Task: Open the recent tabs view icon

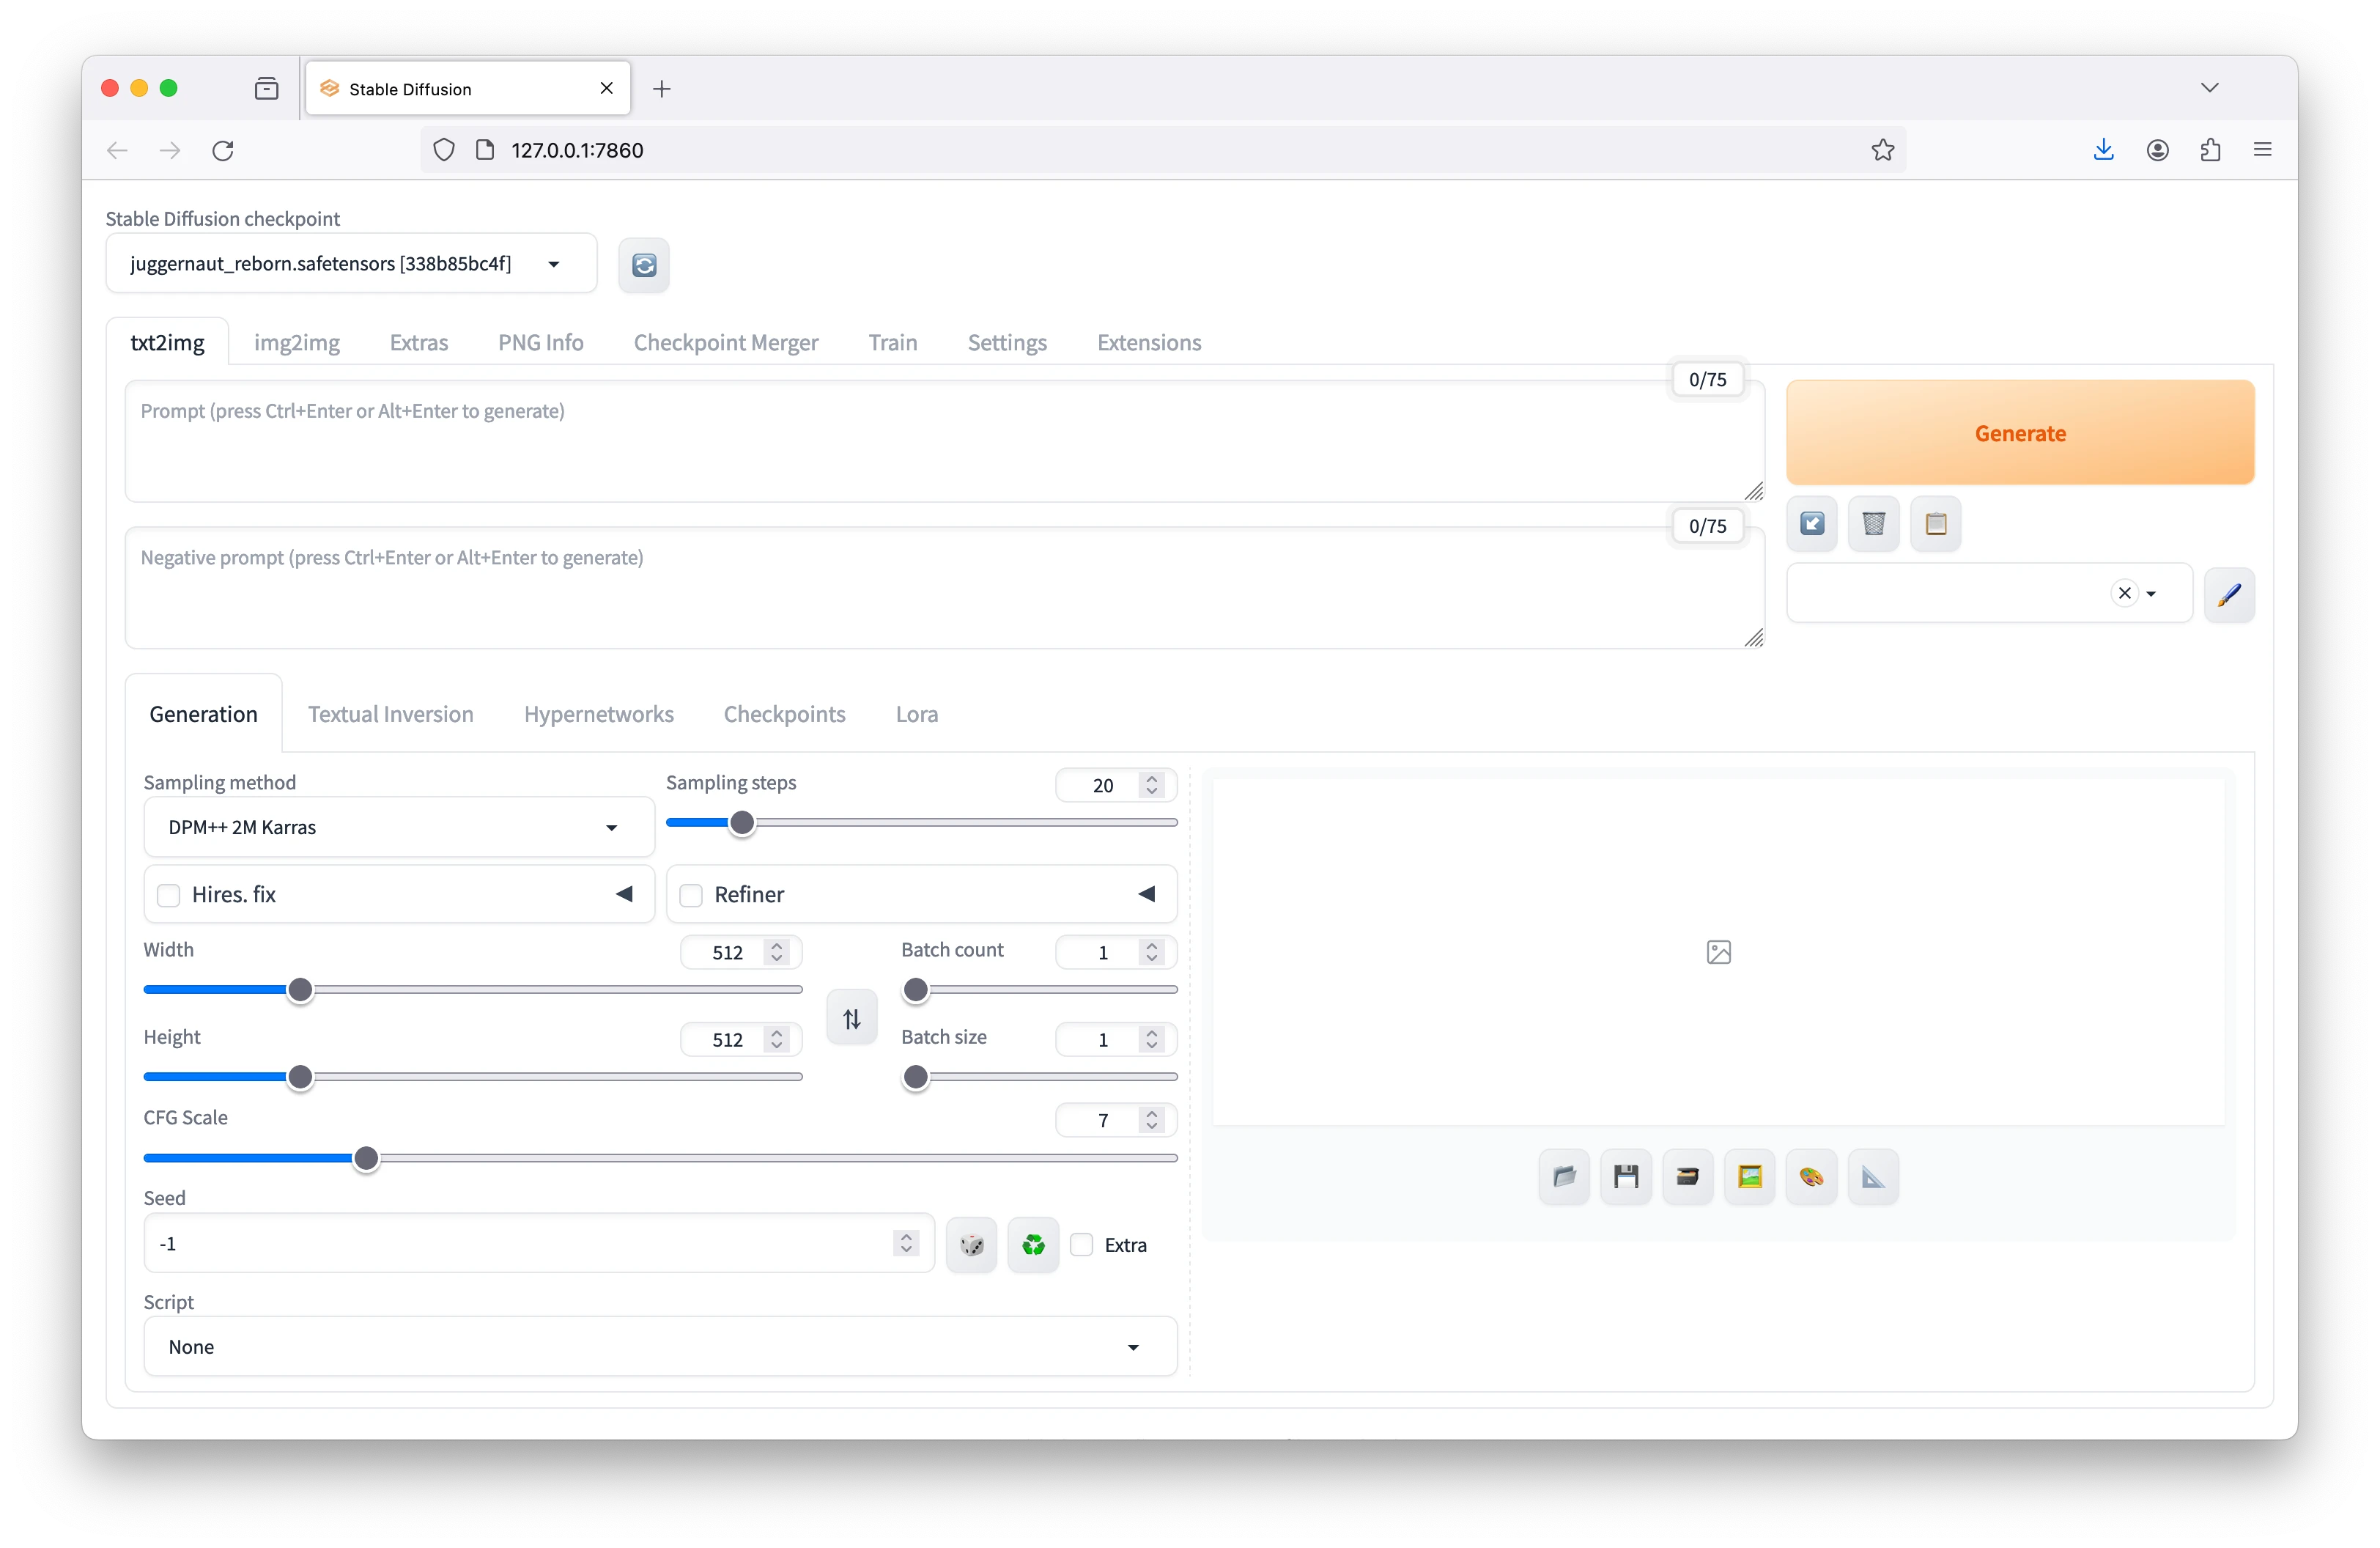Action: coord(266,89)
